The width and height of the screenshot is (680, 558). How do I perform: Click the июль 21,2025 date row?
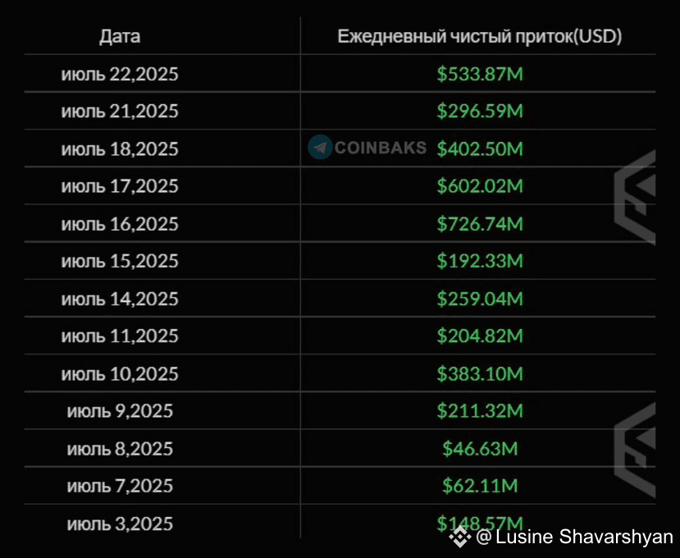tap(120, 111)
